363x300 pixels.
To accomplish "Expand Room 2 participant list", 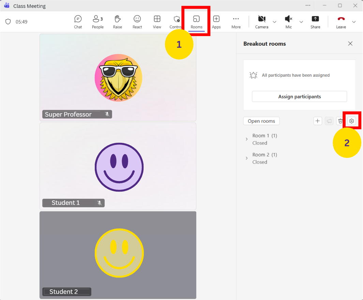I will [x=247, y=158].
